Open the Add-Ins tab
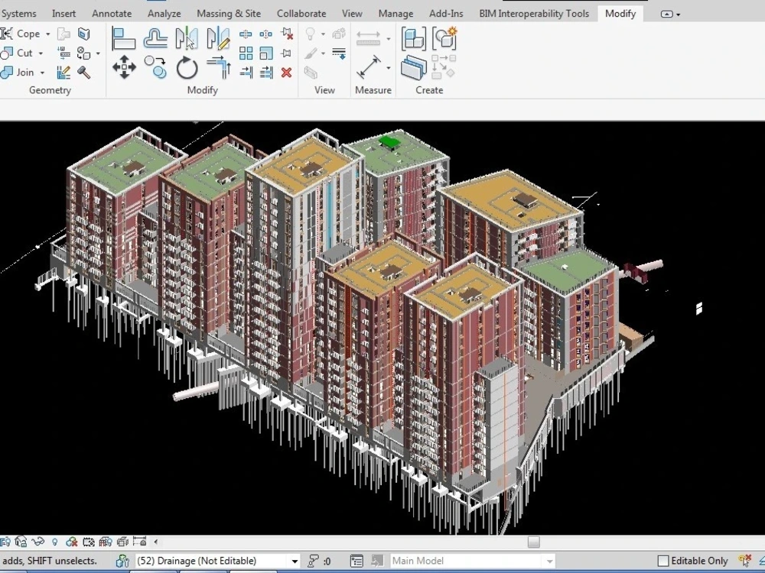This screenshot has height=573, width=765. click(x=447, y=14)
